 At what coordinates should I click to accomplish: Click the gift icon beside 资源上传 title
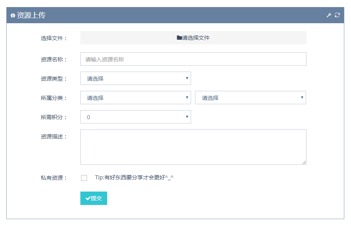(13, 15)
